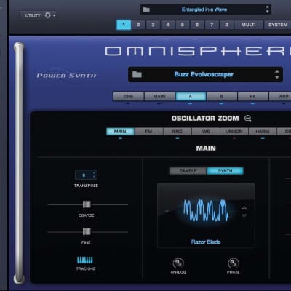Select part 7 button
Viewport: 291px width, 291px height.
click(x=212, y=25)
